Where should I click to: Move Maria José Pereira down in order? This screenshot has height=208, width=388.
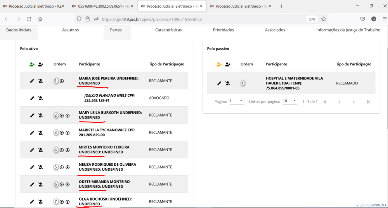point(62,81)
